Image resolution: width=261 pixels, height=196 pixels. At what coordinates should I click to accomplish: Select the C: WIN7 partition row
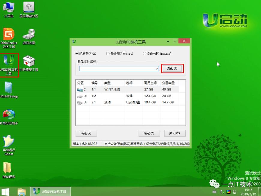[x=120, y=89]
